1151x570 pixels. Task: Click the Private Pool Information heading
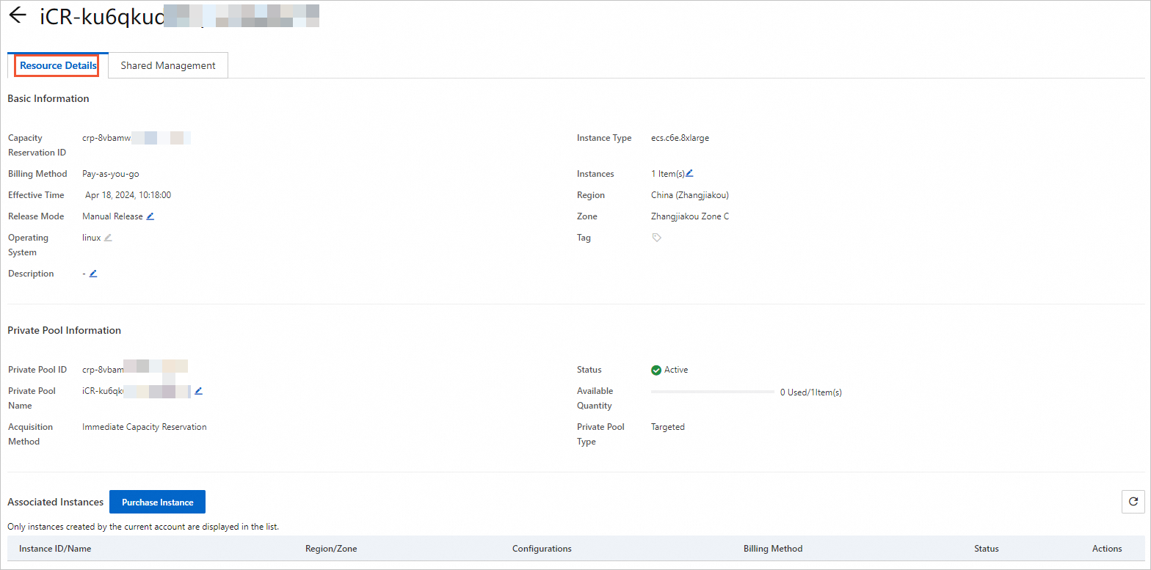tap(65, 330)
